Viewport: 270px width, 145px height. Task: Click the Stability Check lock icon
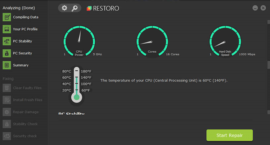tap(7, 124)
